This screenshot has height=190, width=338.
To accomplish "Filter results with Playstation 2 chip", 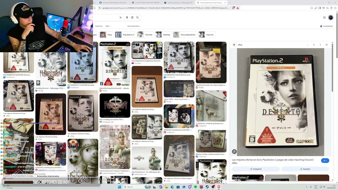I will (x=125, y=35).
